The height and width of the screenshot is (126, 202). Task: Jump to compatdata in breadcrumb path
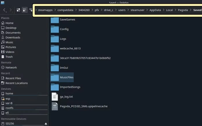65,10
